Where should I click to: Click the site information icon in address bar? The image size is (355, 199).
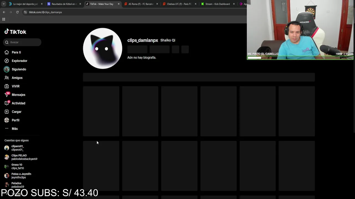pyautogui.click(x=25, y=12)
